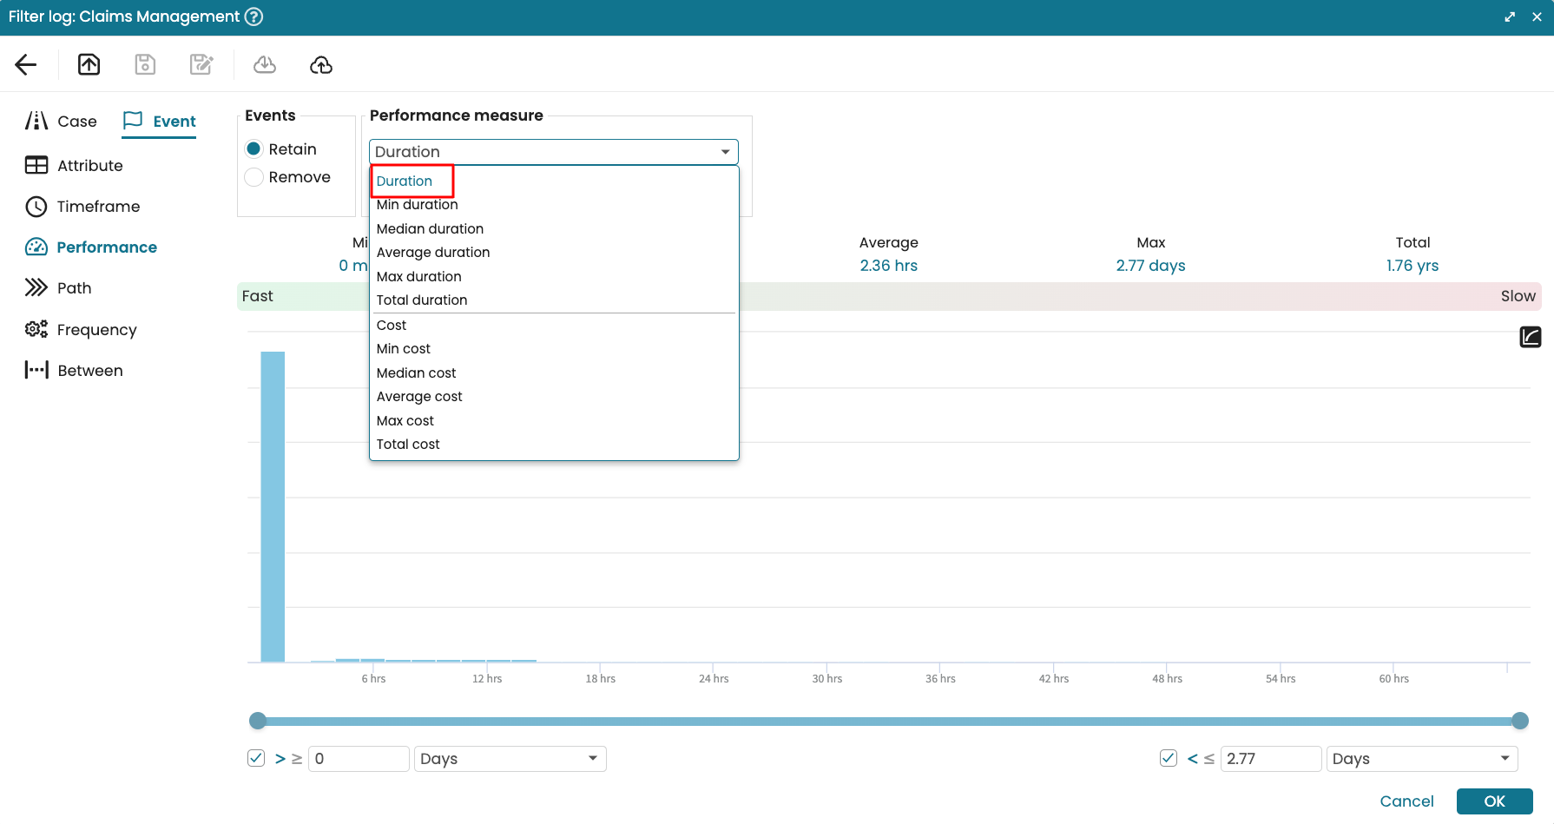This screenshot has height=824, width=1554.
Task: Click the Cancel link
Action: pos(1406,801)
